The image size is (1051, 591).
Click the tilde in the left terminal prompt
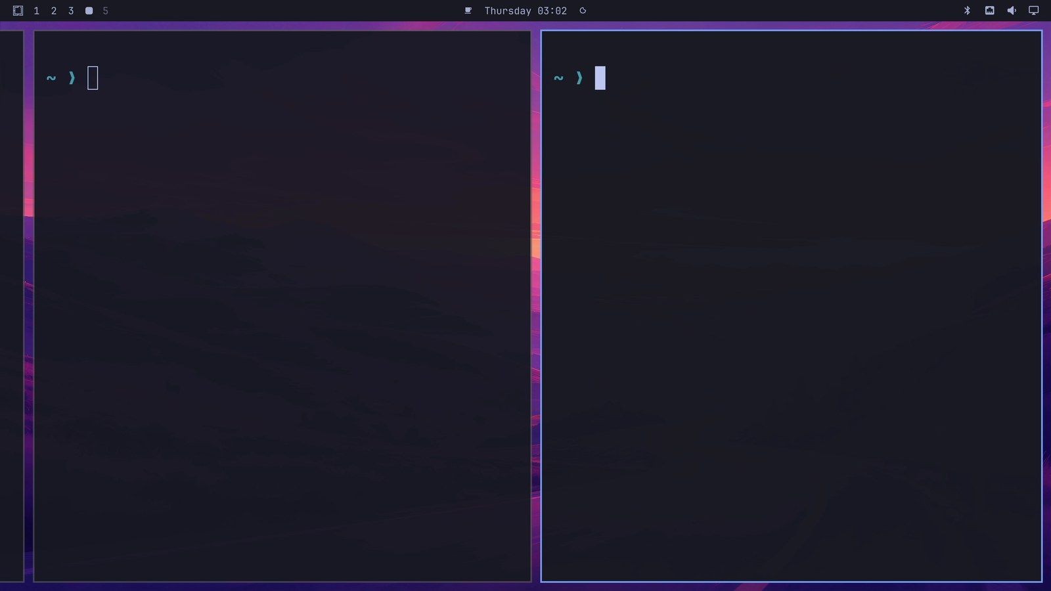51,78
